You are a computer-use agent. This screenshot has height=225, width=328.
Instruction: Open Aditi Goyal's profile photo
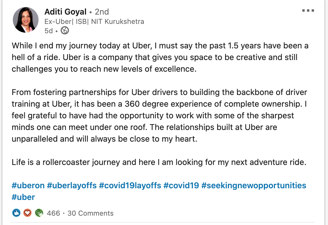click(x=25, y=20)
